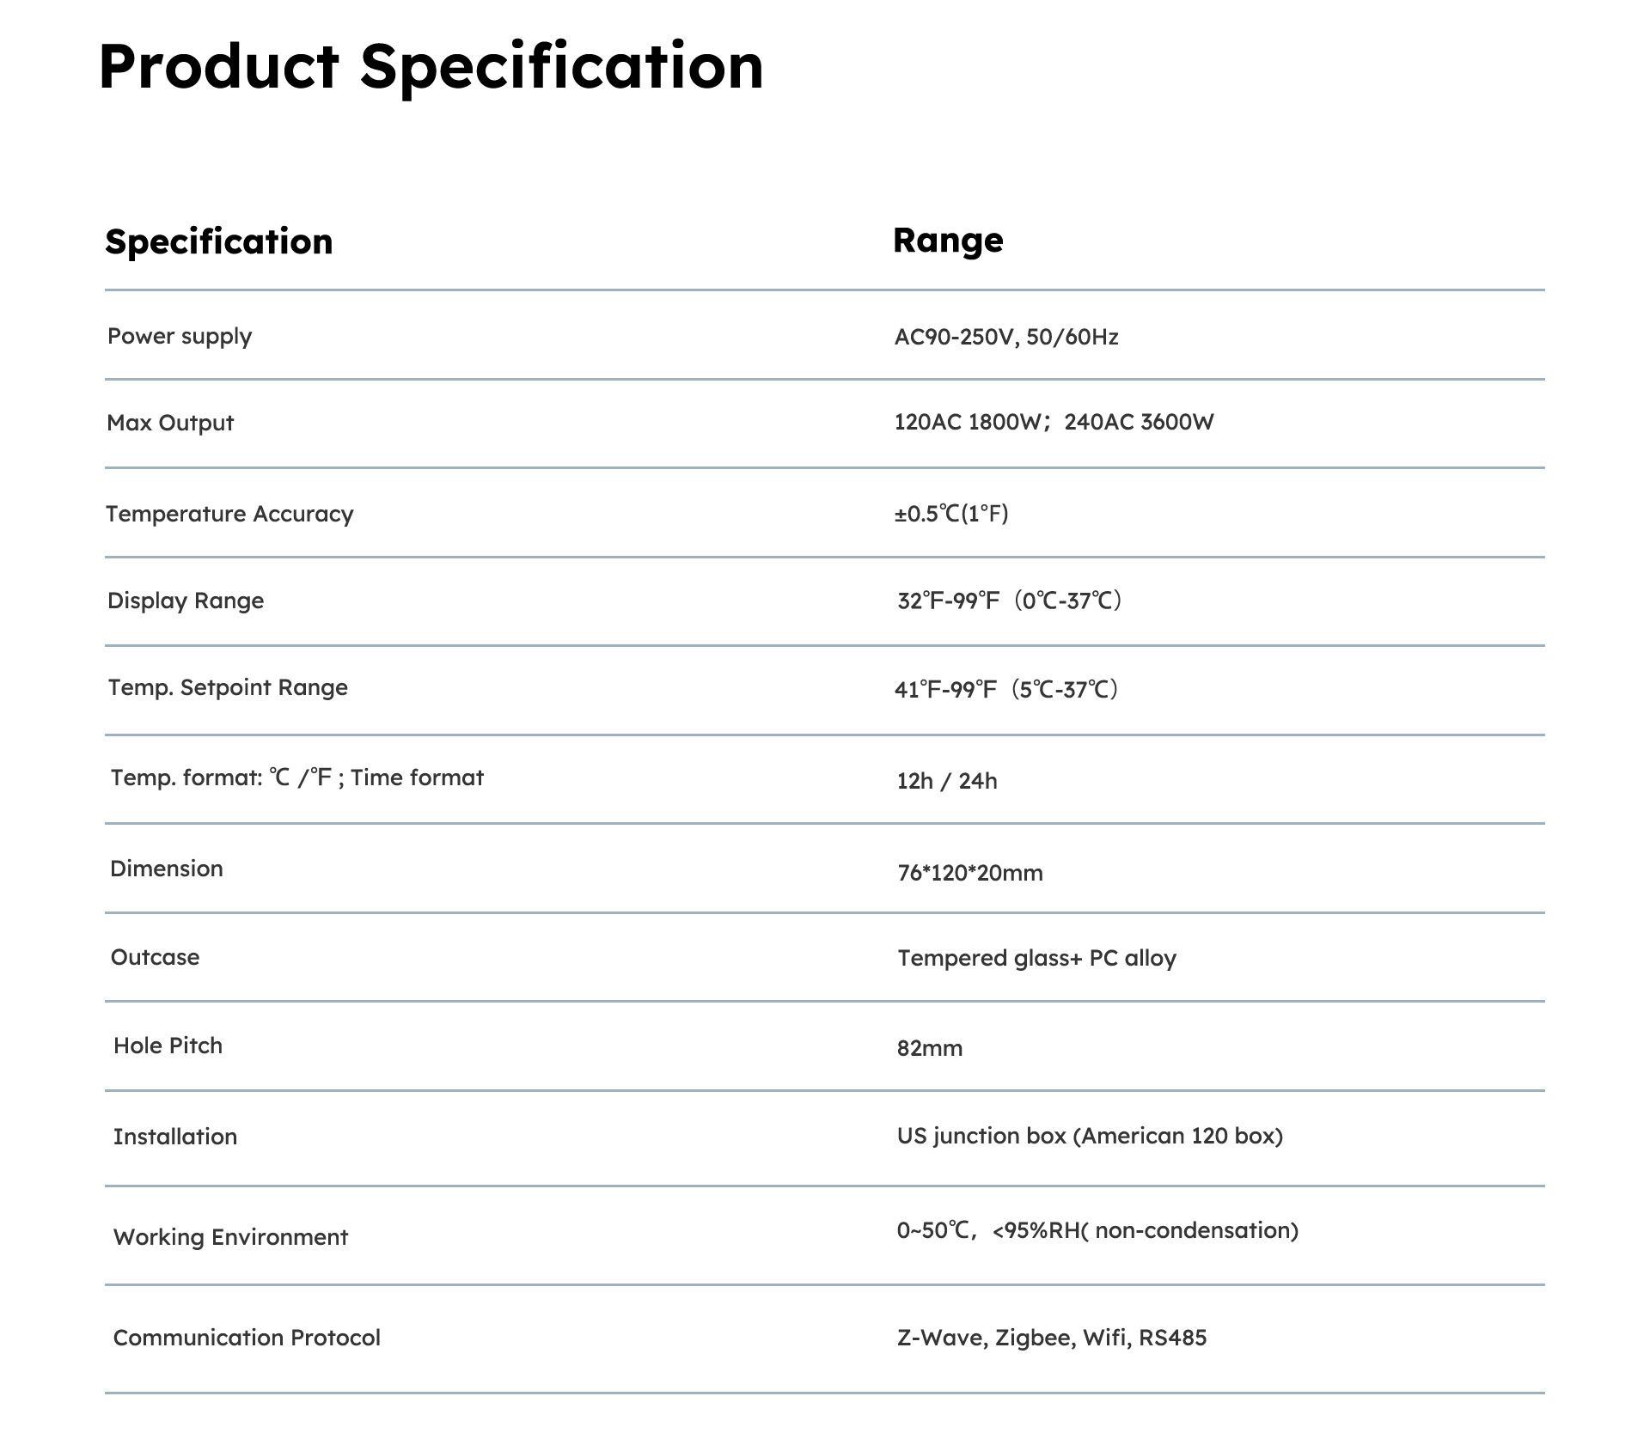
Task: Select the 82mm hole pitch value
Action: (930, 1048)
